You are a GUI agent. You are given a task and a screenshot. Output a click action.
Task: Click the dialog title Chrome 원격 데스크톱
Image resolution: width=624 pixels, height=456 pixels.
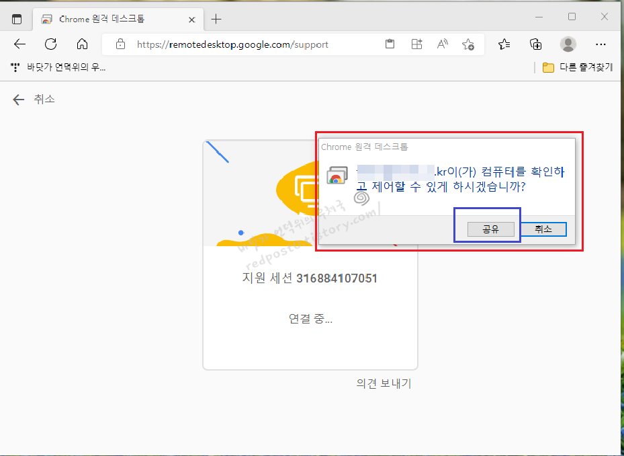tap(365, 147)
